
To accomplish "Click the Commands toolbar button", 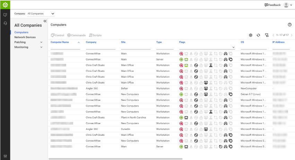I will (x=76, y=35).
